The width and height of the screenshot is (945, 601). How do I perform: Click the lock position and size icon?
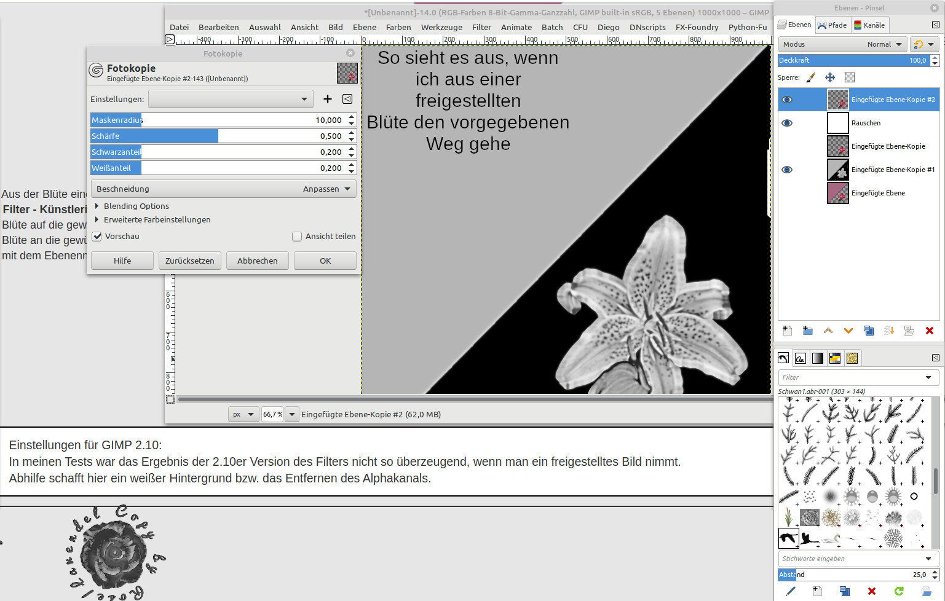point(830,77)
